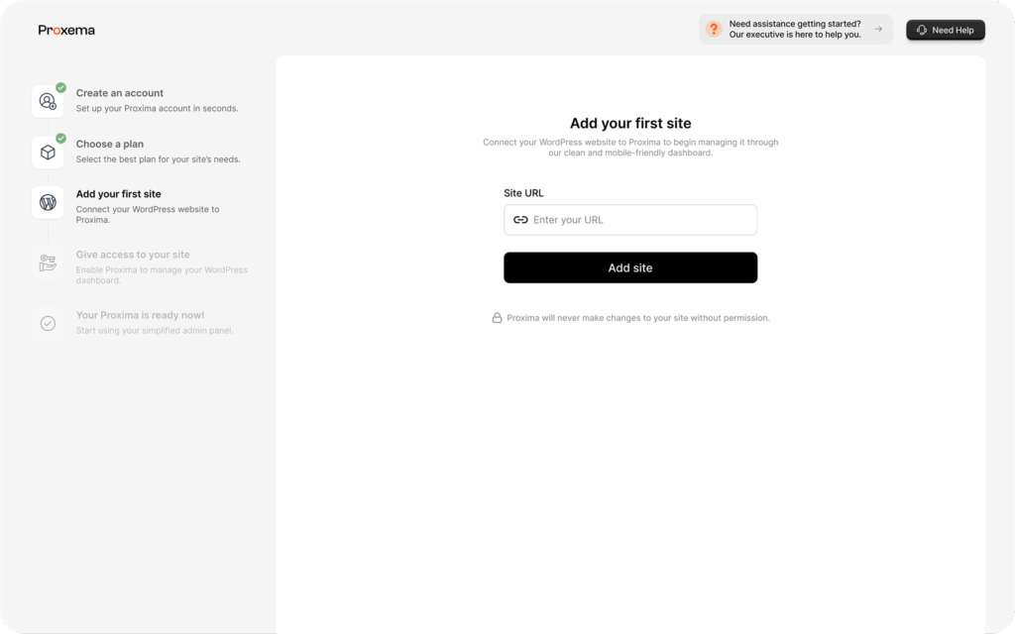This screenshot has width=1015, height=634.
Task: Click the Create an account user icon
Action: pyautogui.click(x=48, y=102)
